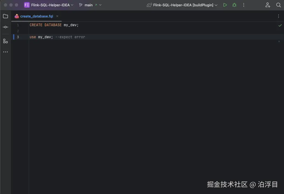
Task: Open Search Everywhere with the magnifier icon
Action: click(279, 5)
